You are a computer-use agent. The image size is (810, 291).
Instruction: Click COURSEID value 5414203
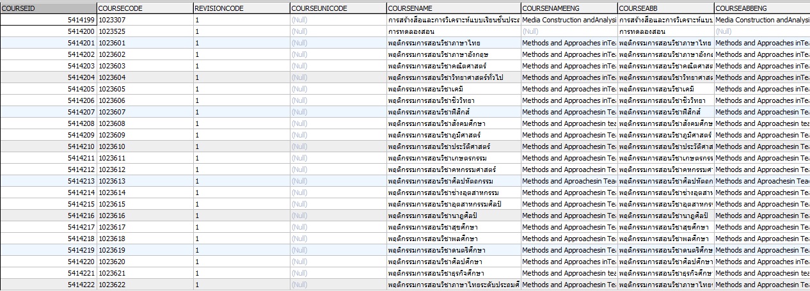pos(81,66)
